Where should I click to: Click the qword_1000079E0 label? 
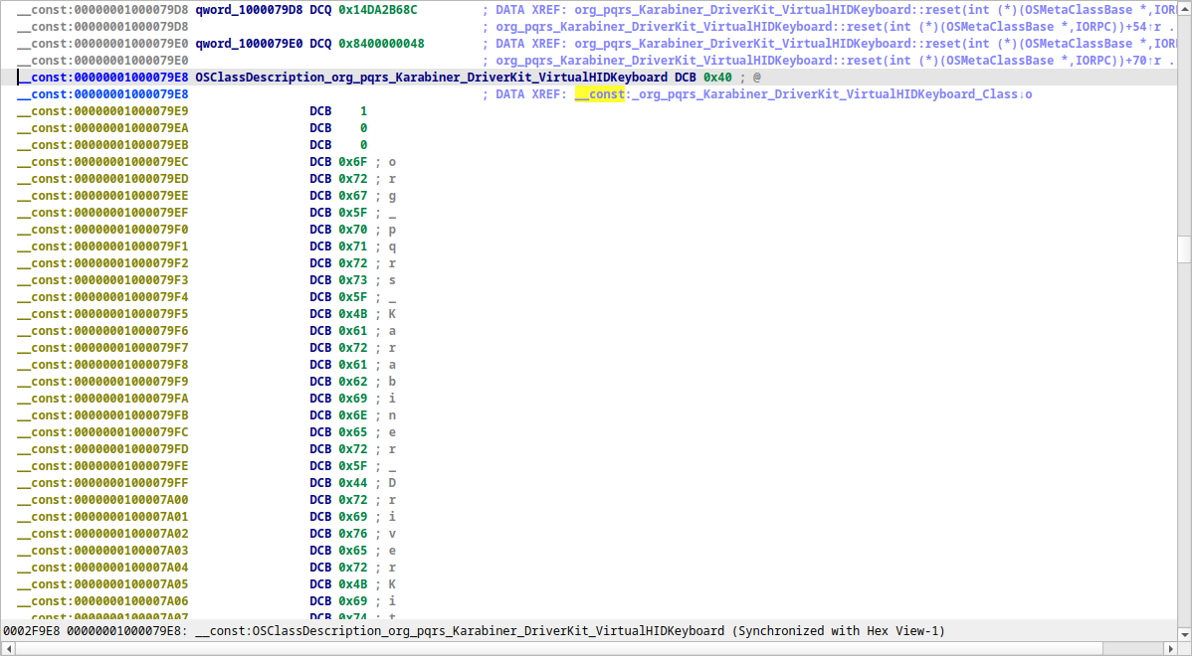pyautogui.click(x=249, y=44)
